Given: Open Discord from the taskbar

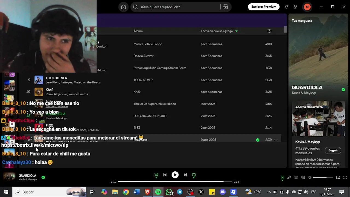Looking at the screenshot, I should (x=223, y=192).
